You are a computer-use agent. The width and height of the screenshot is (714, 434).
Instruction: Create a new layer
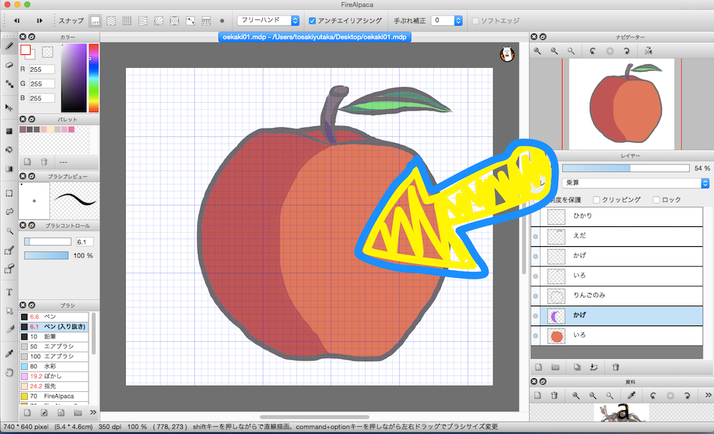coord(538,367)
